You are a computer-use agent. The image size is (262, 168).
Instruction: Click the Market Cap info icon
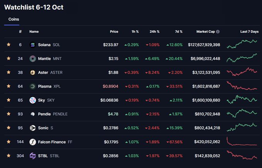[x=218, y=32]
